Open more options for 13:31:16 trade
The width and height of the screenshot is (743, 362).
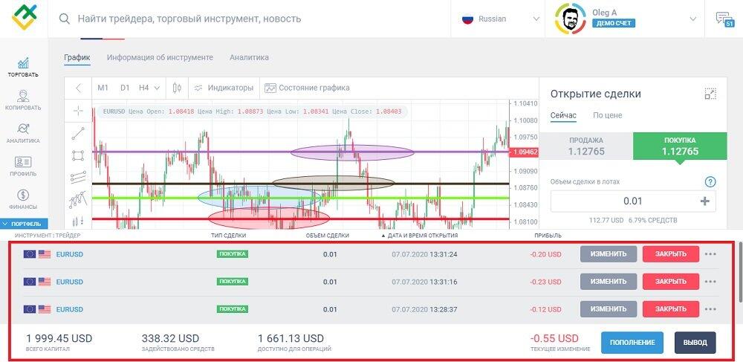[710, 282]
